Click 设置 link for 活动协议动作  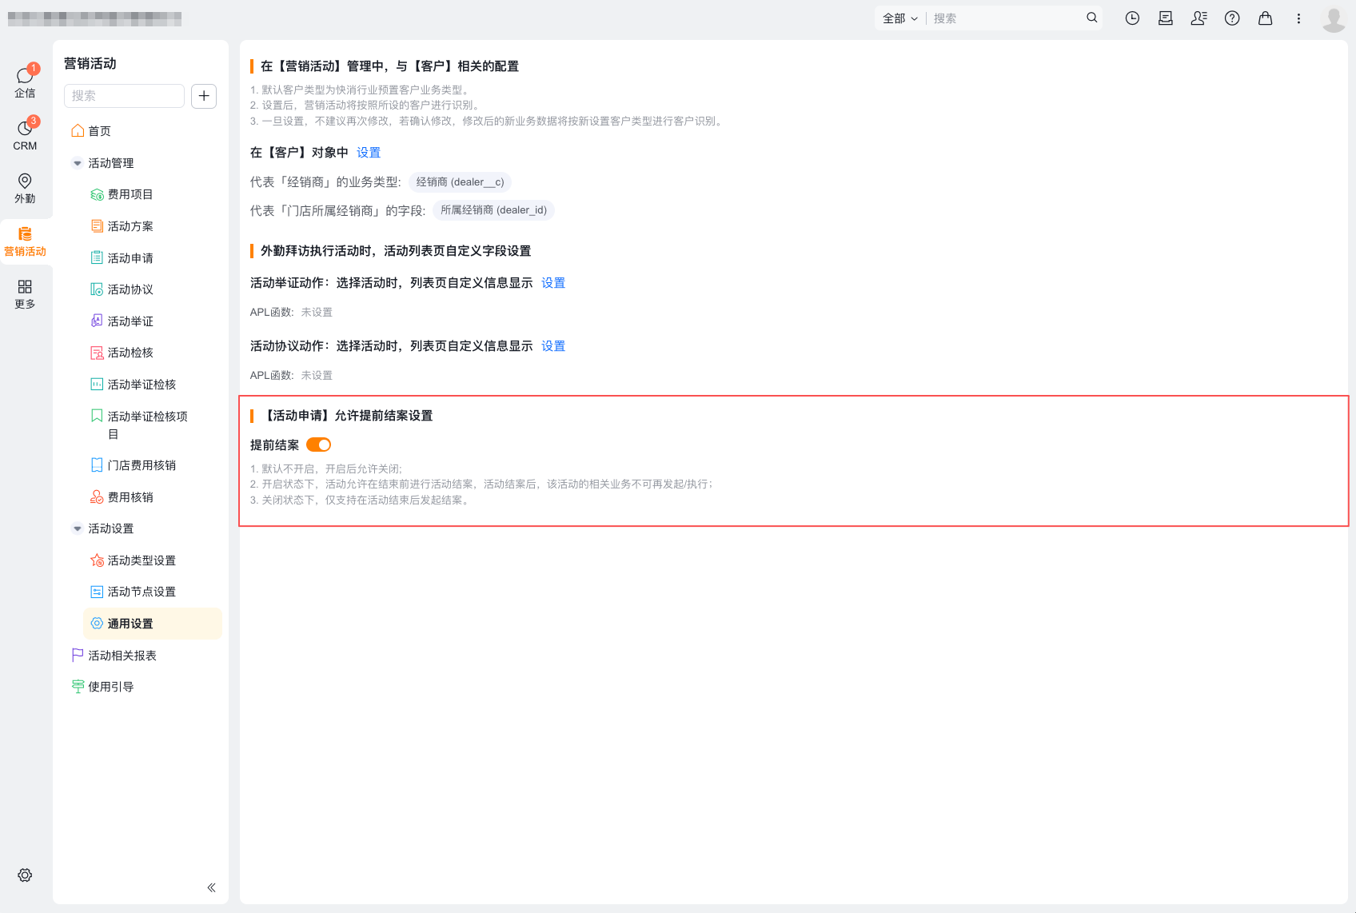coord(553,346)
